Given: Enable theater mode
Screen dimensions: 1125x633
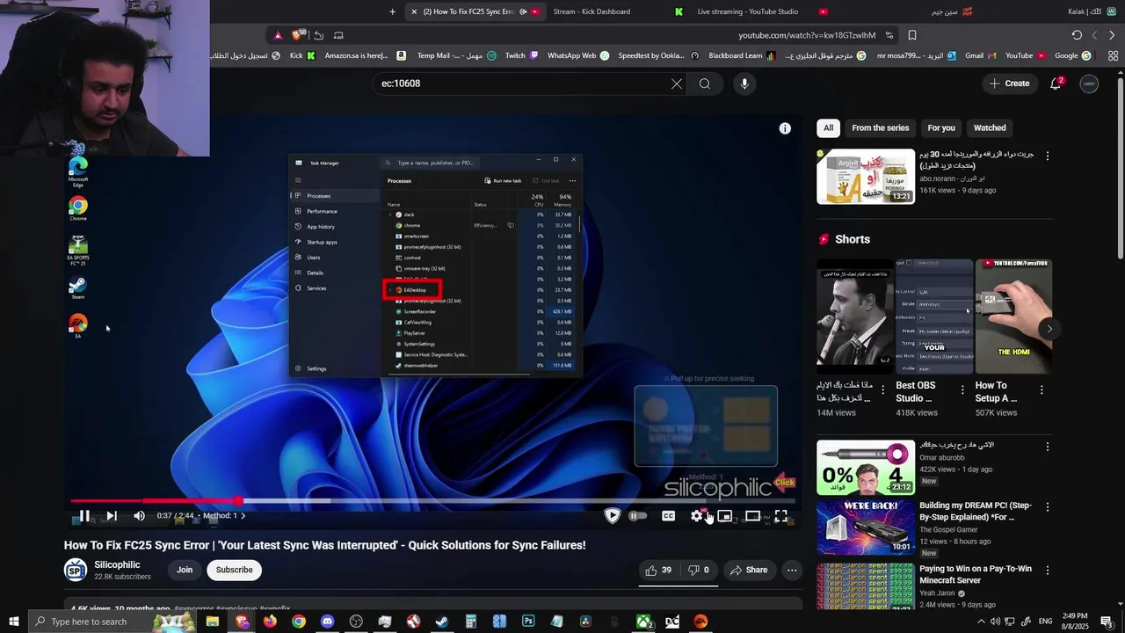Looking at the screenshot, I should pyautogui.click(x=753, y=516).
